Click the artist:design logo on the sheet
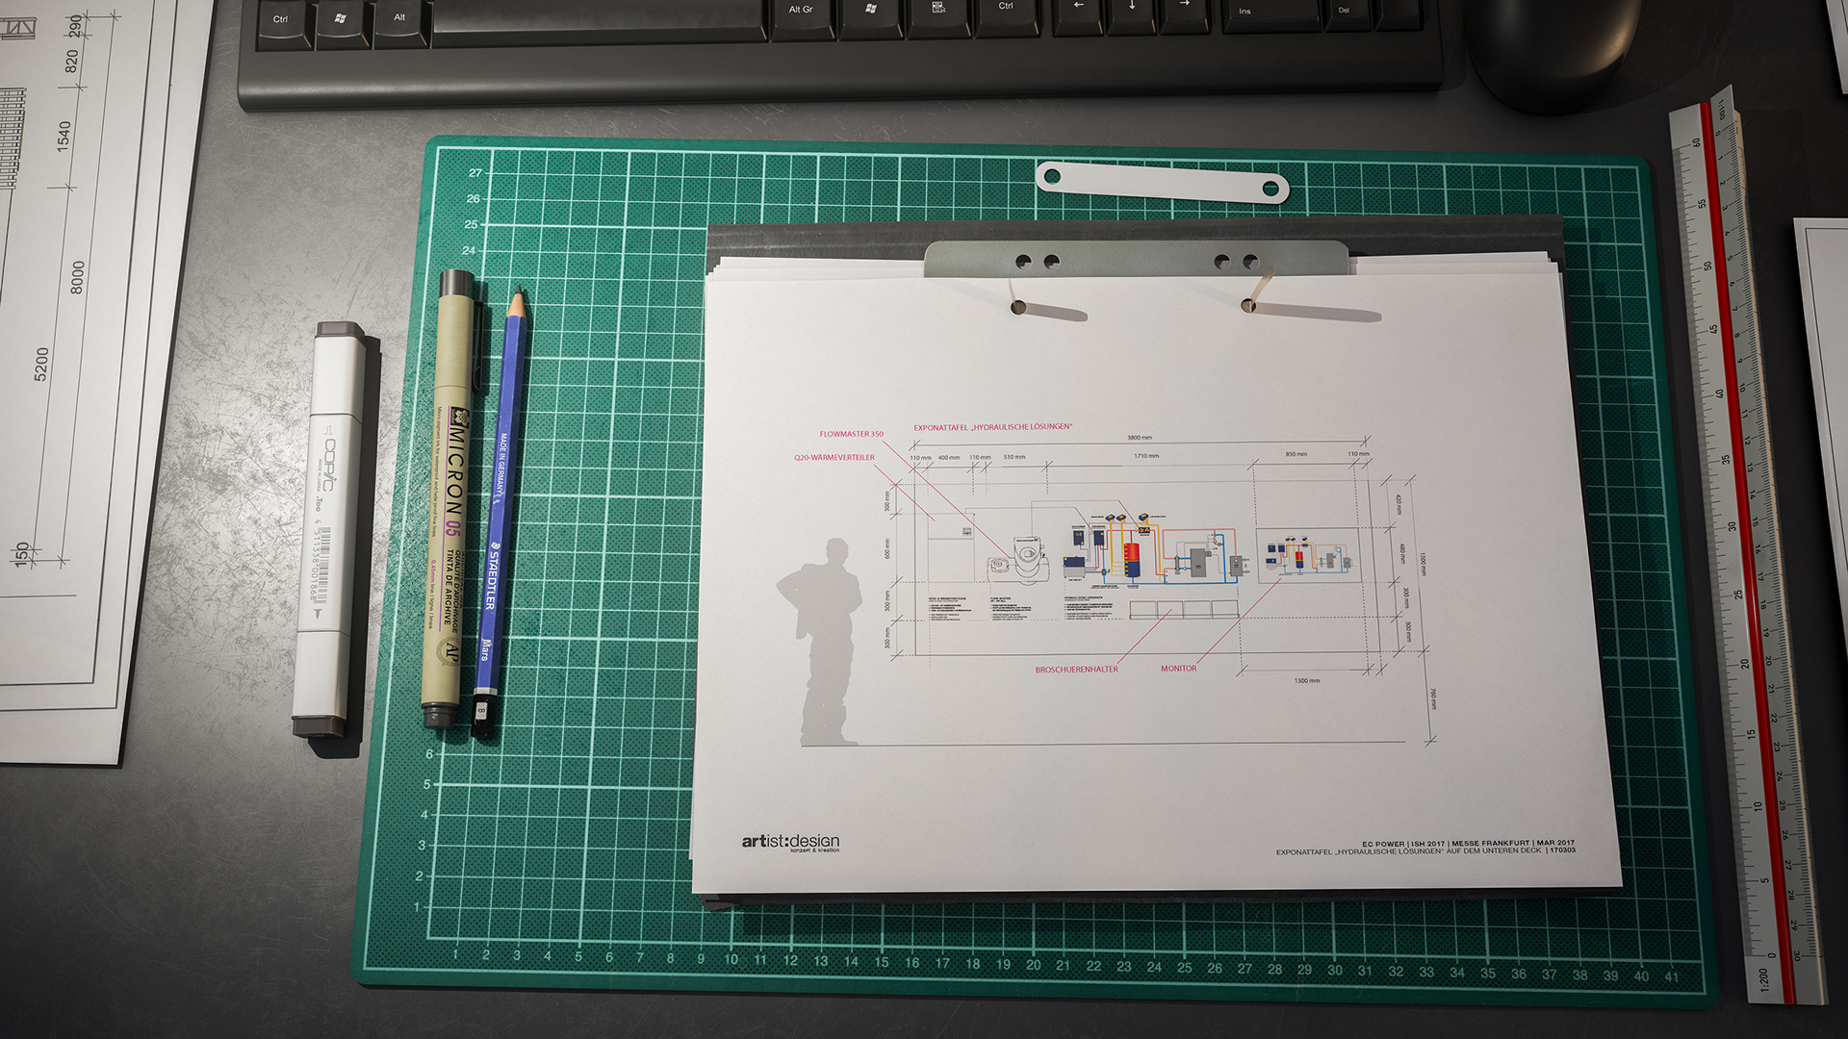Image resolution: width=1848 pixels, height=1039 pixels. pyautogui.click(x=789, y=842)
